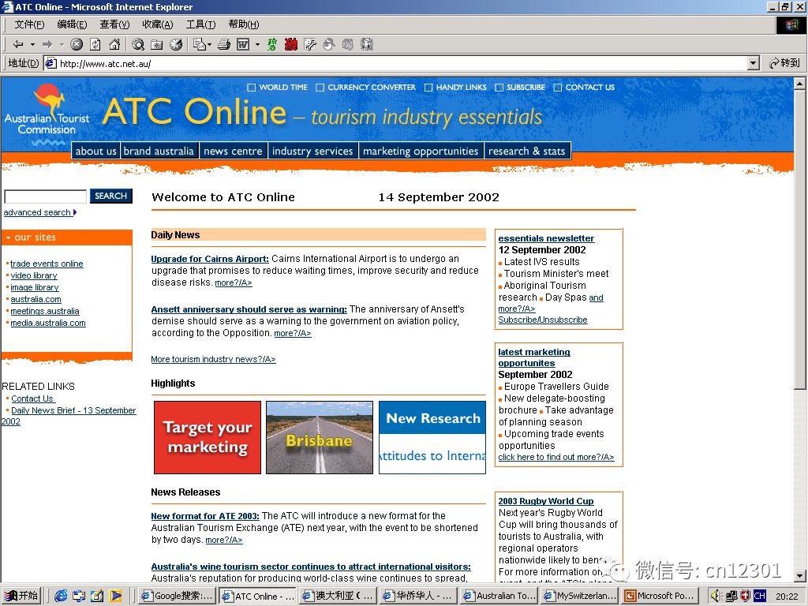Expand the Mail button dropdown arrow
This screenshot has height=606, width=808.
[x=209, y=45]
